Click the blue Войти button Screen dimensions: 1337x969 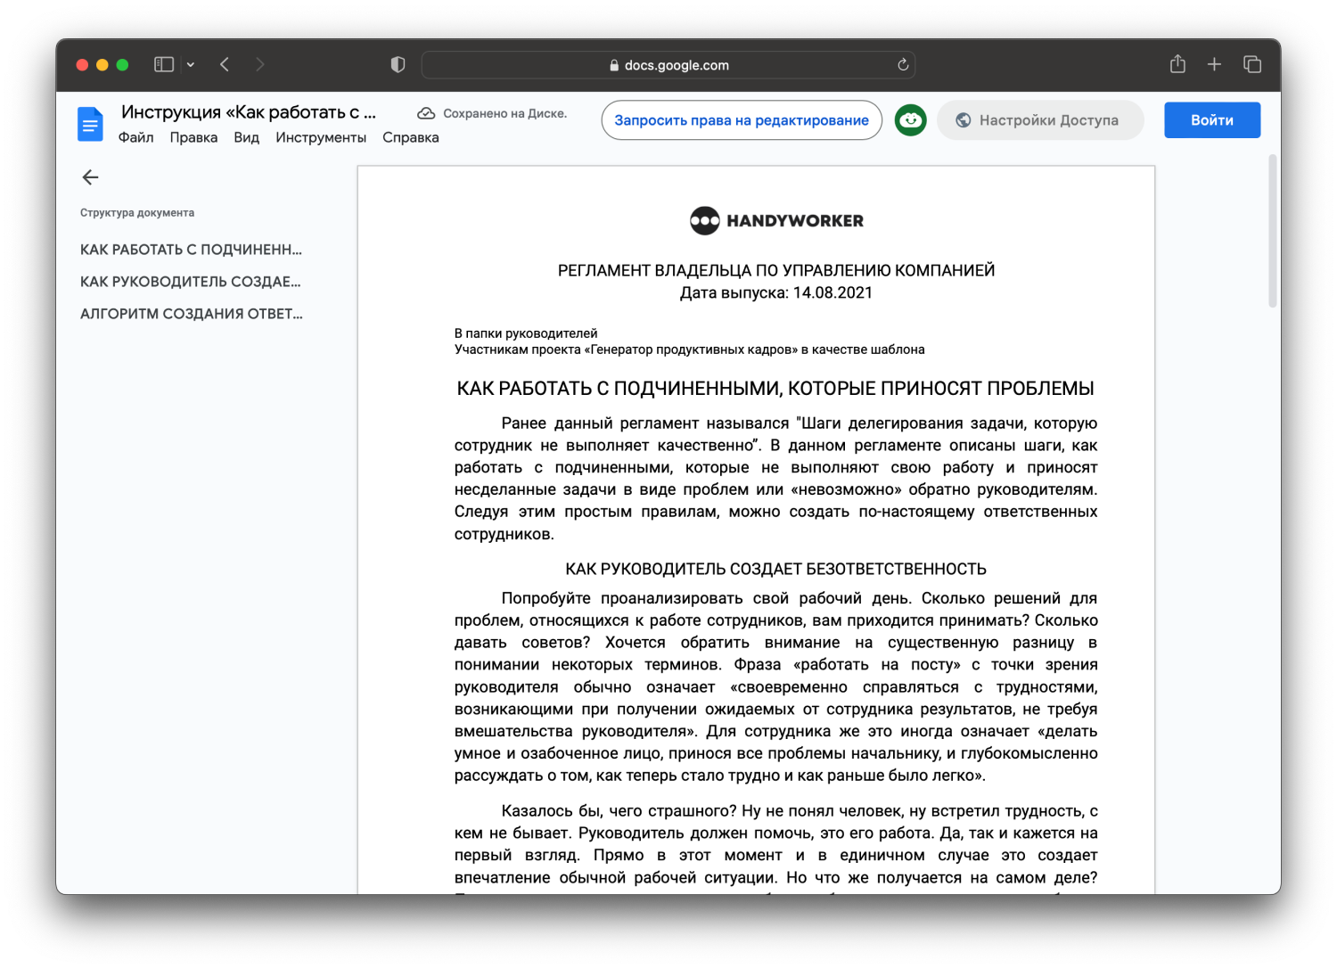click(1212, 120)
